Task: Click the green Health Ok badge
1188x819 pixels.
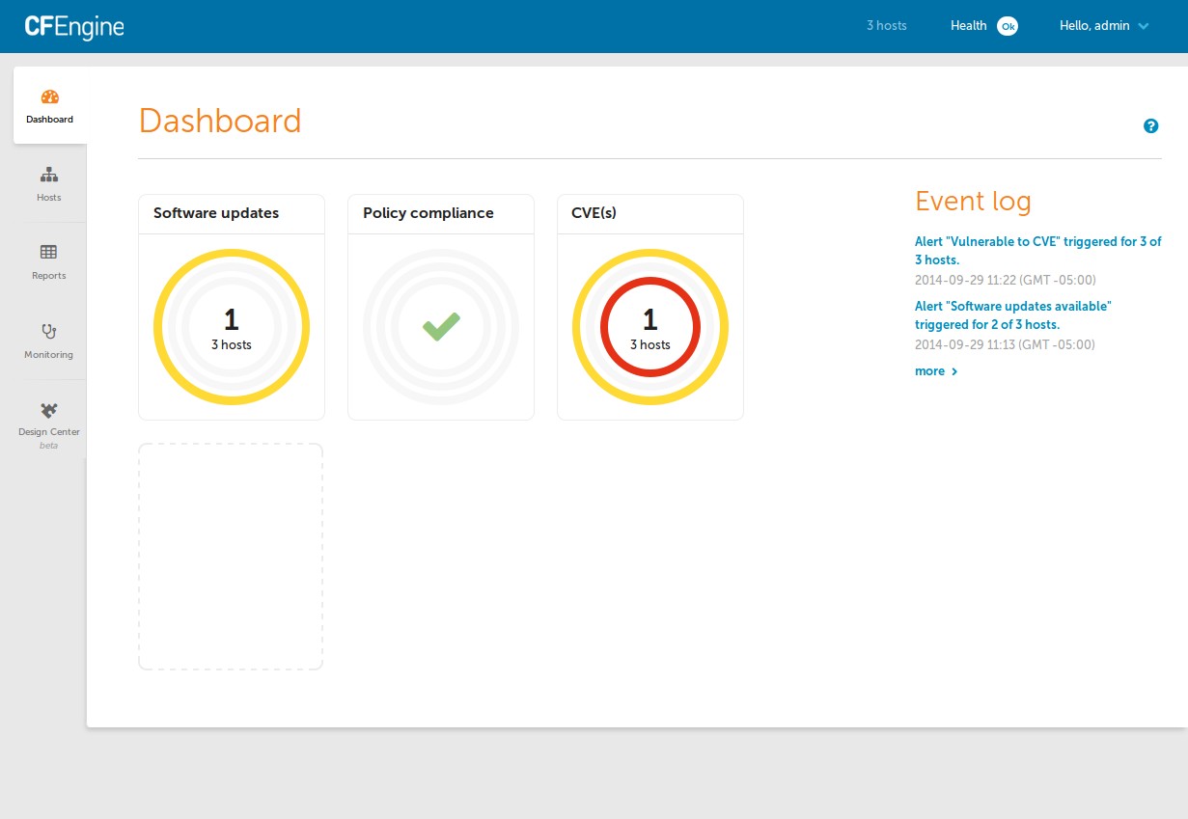Action: (1008, 26)
